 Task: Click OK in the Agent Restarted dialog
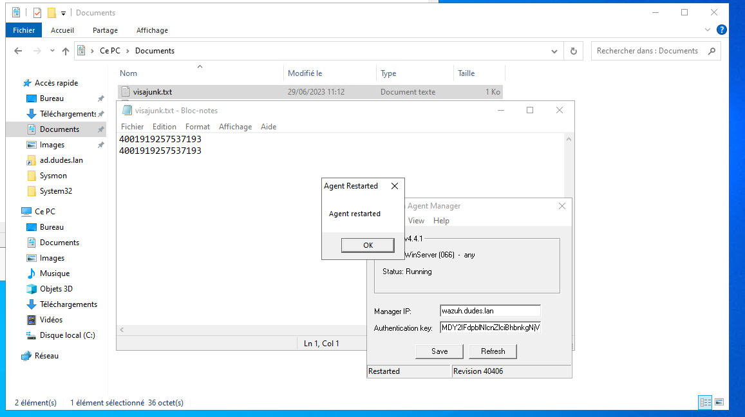(x=368, y=245)
